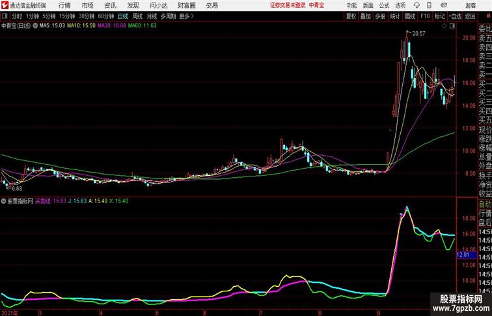The image size is (492, 316).
Task: Open the 行情 menu
Action: click(64, 5)
